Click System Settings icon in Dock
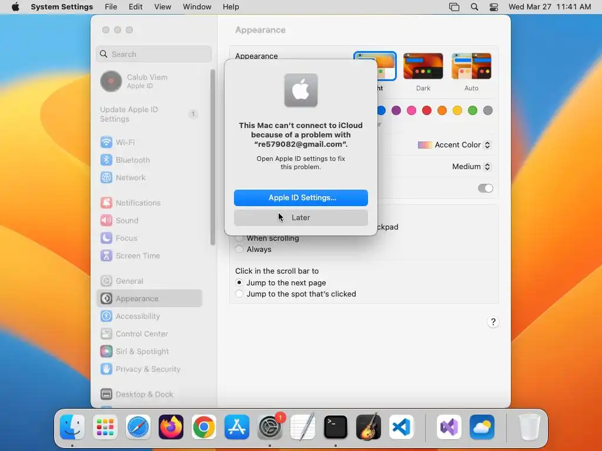This screenshot has height=451, width=602. click(x=269, y=427)
